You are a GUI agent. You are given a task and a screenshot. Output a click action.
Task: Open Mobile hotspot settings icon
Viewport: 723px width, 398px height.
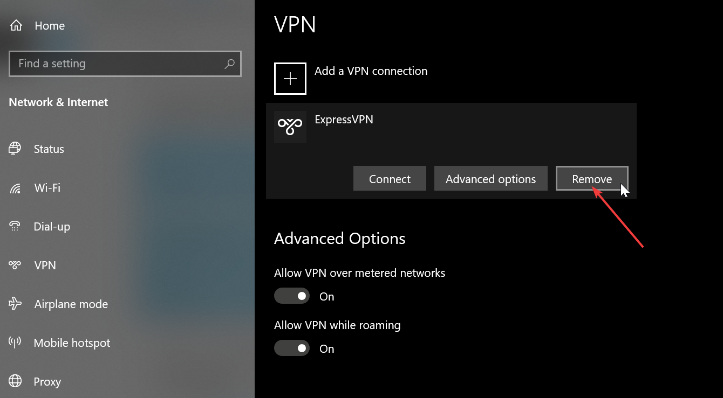[x=15, y=343]
